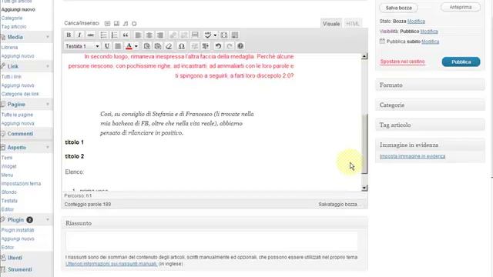Apply blockquote formatting

pos(125,35)
